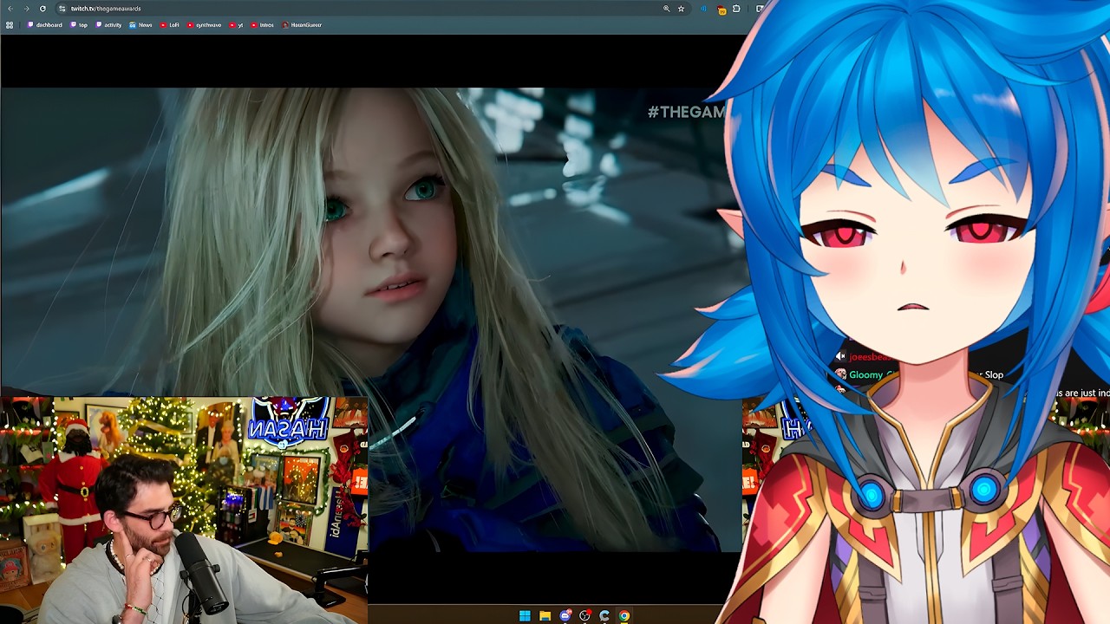Open the Intros YouTube bookmark
This screenshot has width=1110, height=624.
[x=262, y=25]
